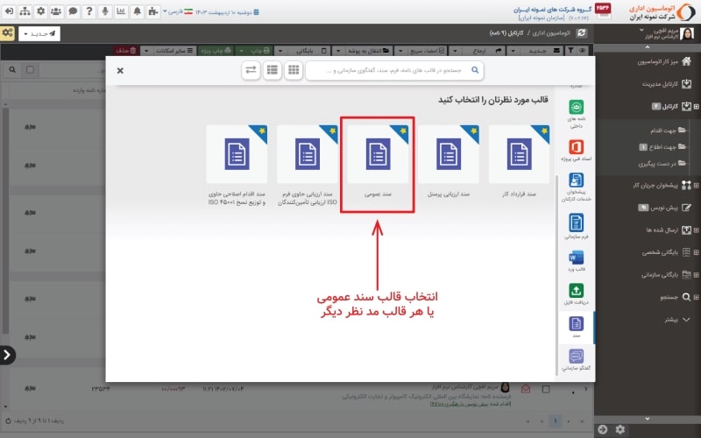The width and height of the screenshot is (701, 438).
Task: Open جستجو in sidebar
Action: (x=676, y=297)
